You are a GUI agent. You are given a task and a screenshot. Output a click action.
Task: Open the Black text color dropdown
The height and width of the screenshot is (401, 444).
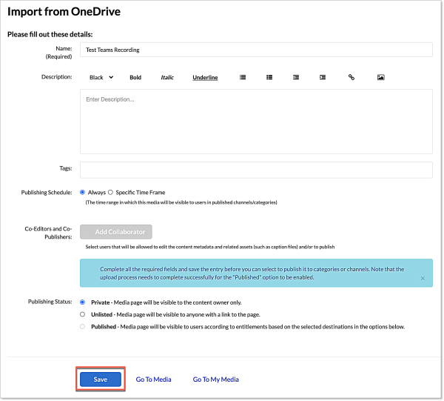point(101,77)
